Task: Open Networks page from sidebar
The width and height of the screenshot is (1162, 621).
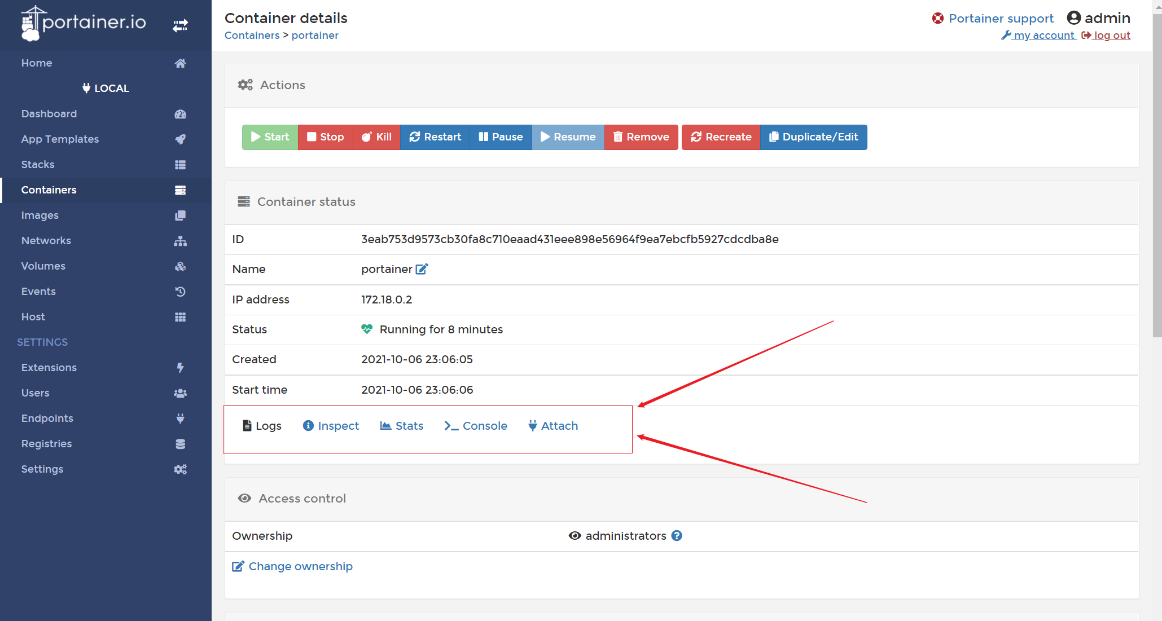Action: click(46, 241)
